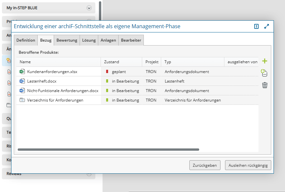Open the Bearbeiter tab
Image resolution: width=285 pixels, height=192 pixels.
131,40
